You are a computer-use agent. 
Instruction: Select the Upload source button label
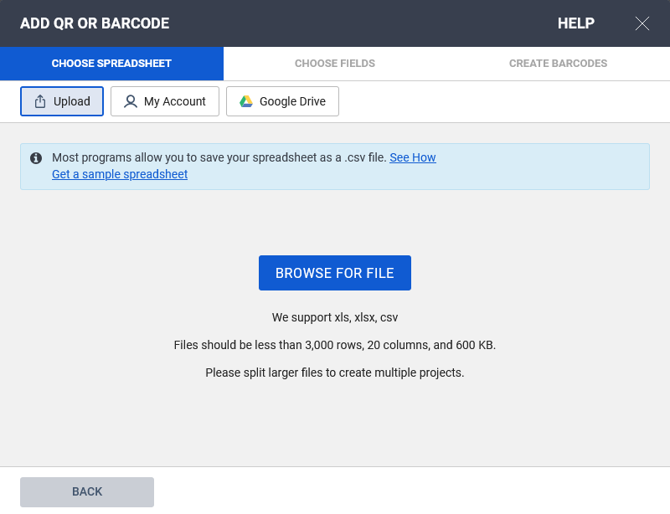pyautogui.click(x=72, y=101)
